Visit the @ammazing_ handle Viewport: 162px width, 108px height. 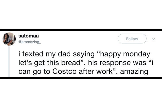pos(30,42)
